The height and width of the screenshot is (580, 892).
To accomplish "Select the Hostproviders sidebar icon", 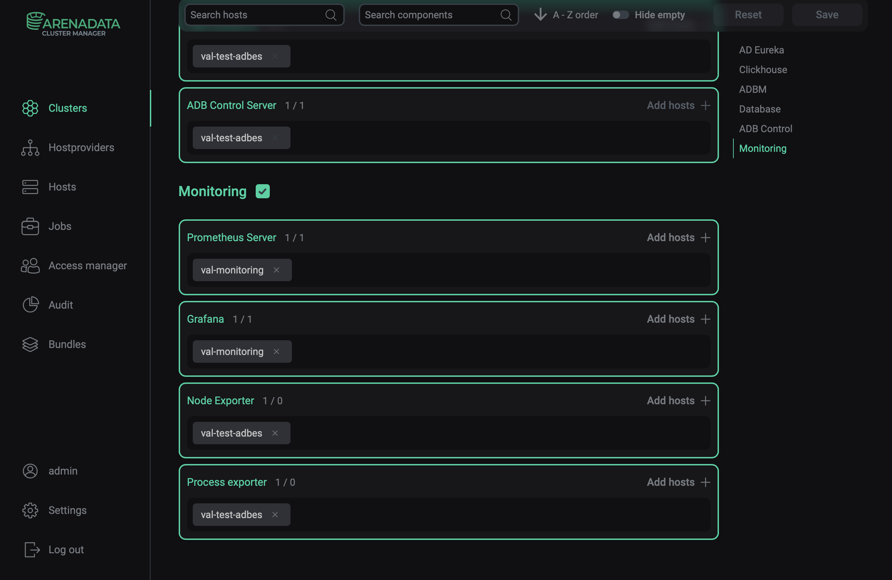I will click(x=30, y=148).
